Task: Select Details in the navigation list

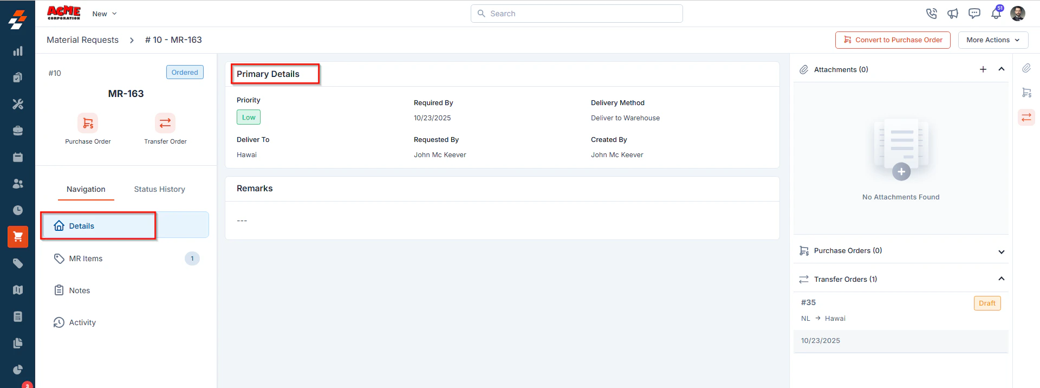Action: click(125, 225)
